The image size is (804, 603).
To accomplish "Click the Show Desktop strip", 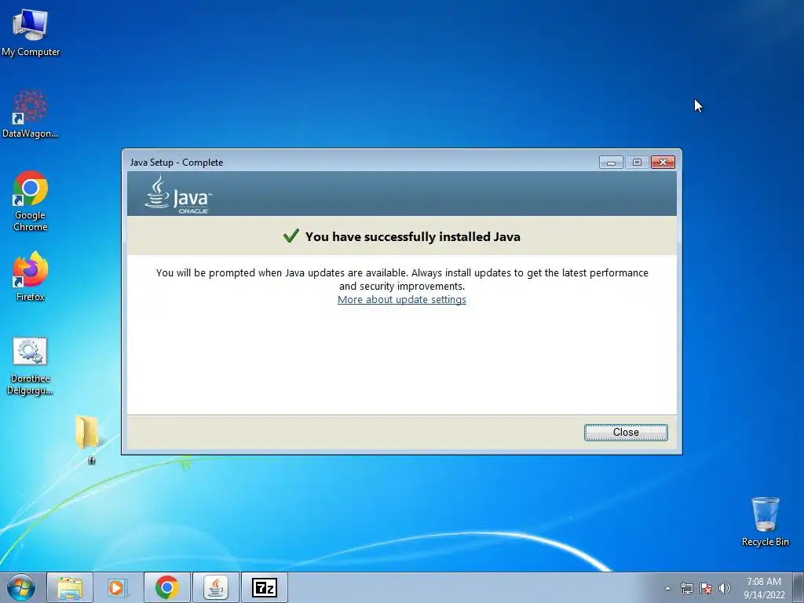I will 799,587.
